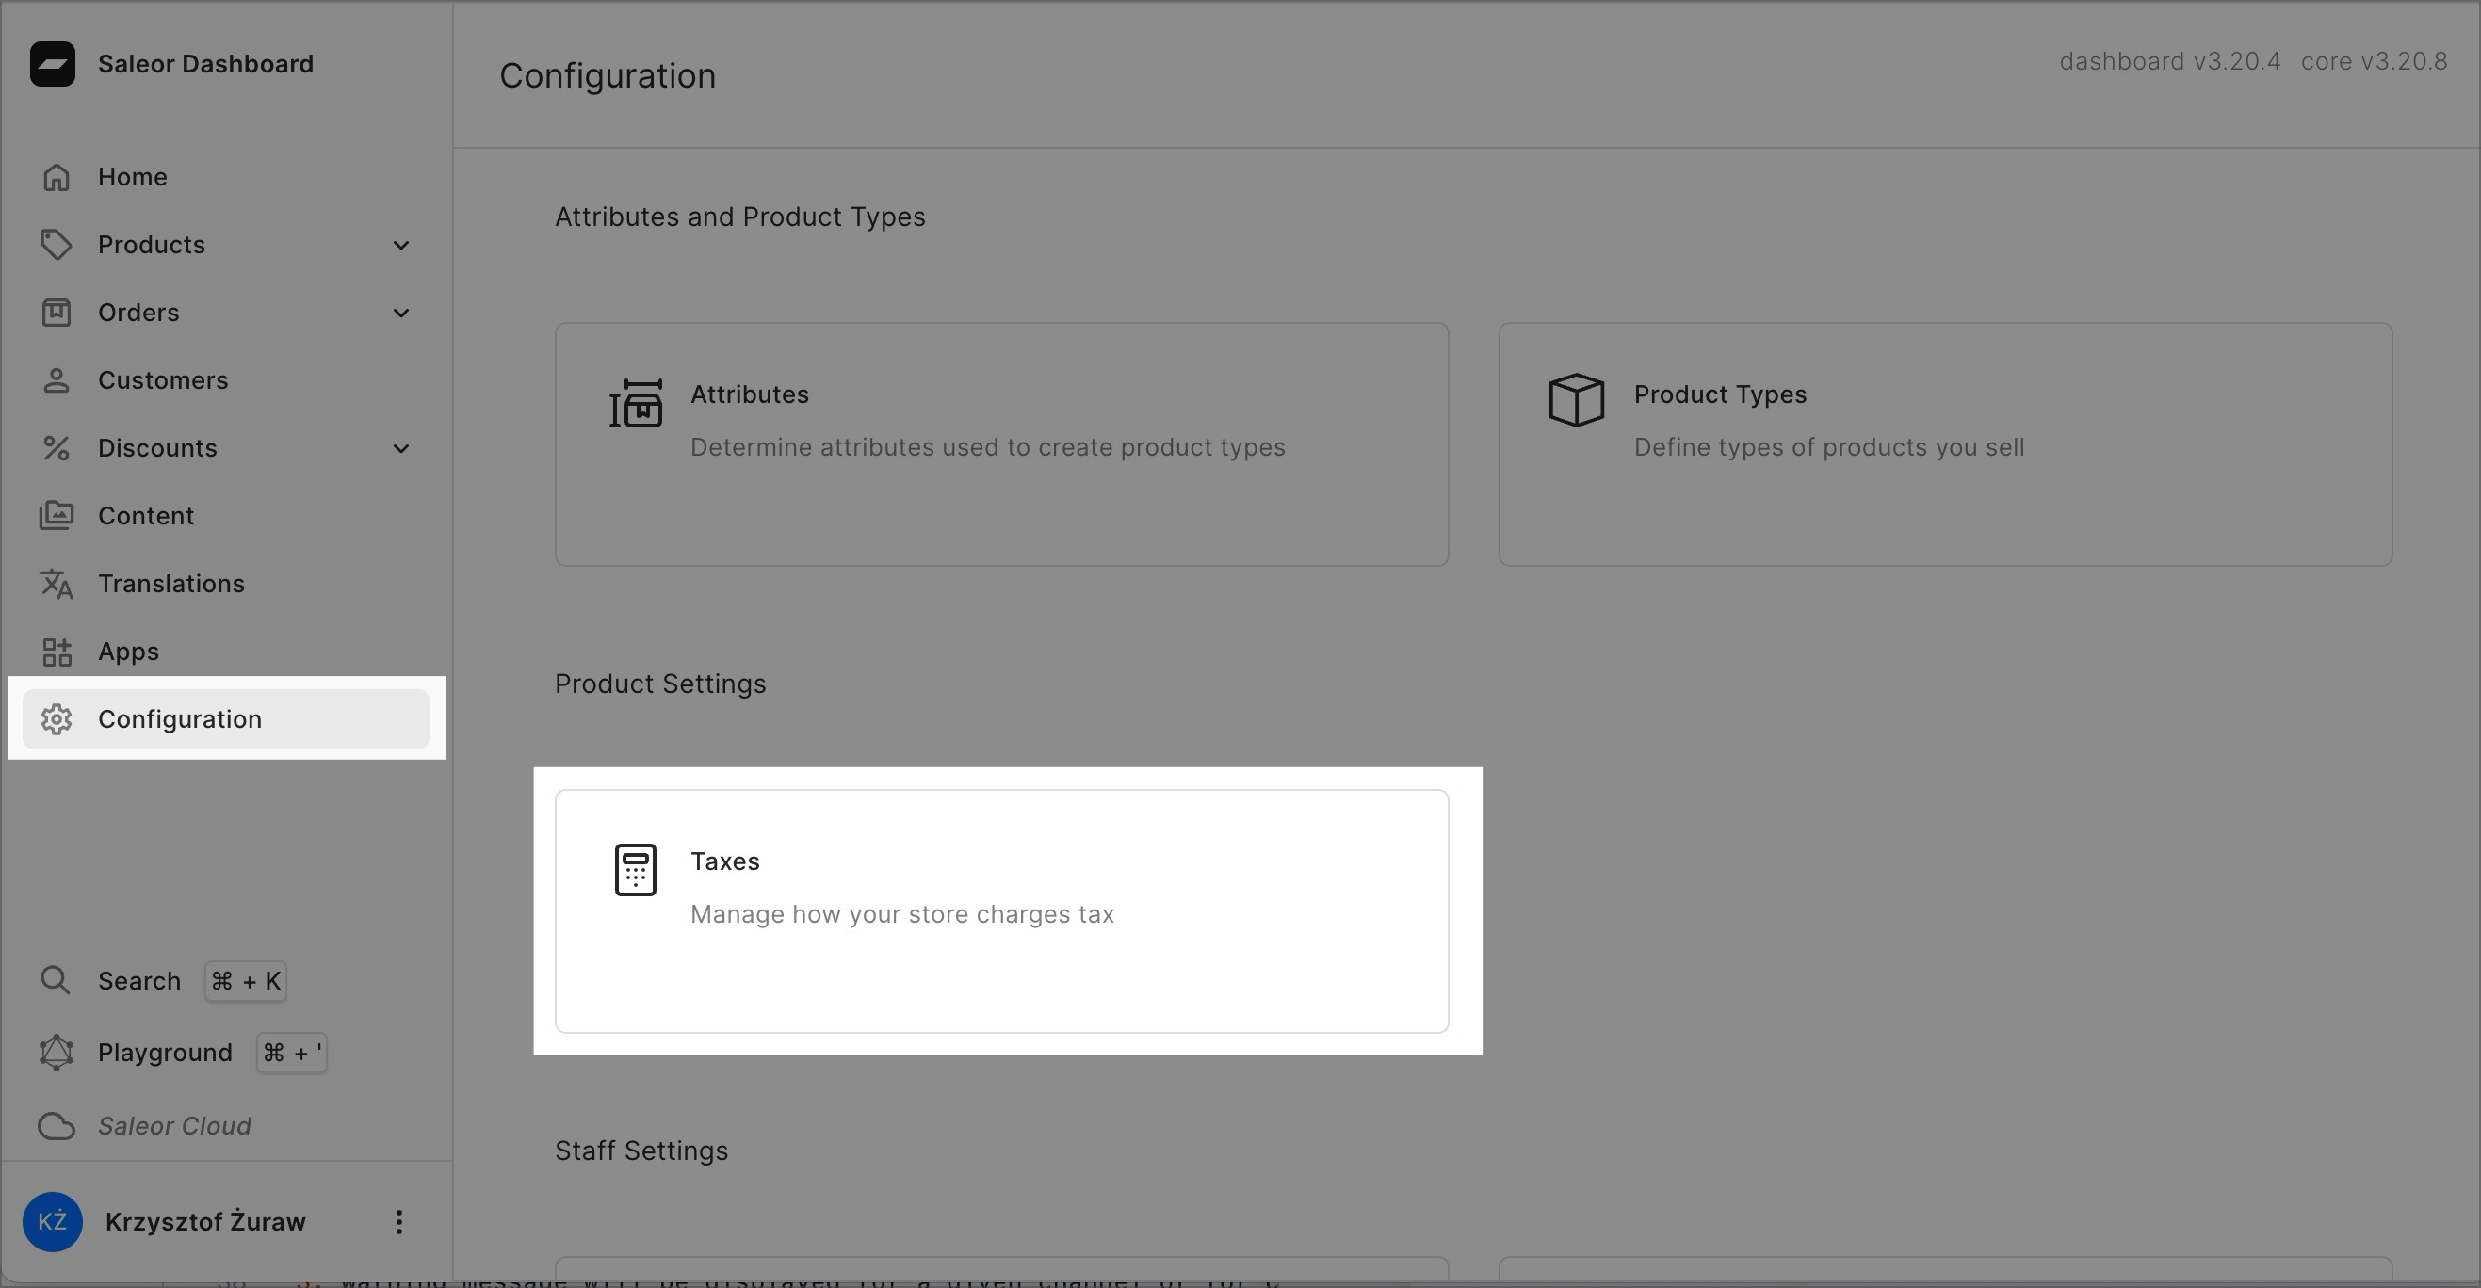The height and width of the screenshot is (1288, 2481).
Task: Open Content via the image icon
Action: tap(56, 515)
